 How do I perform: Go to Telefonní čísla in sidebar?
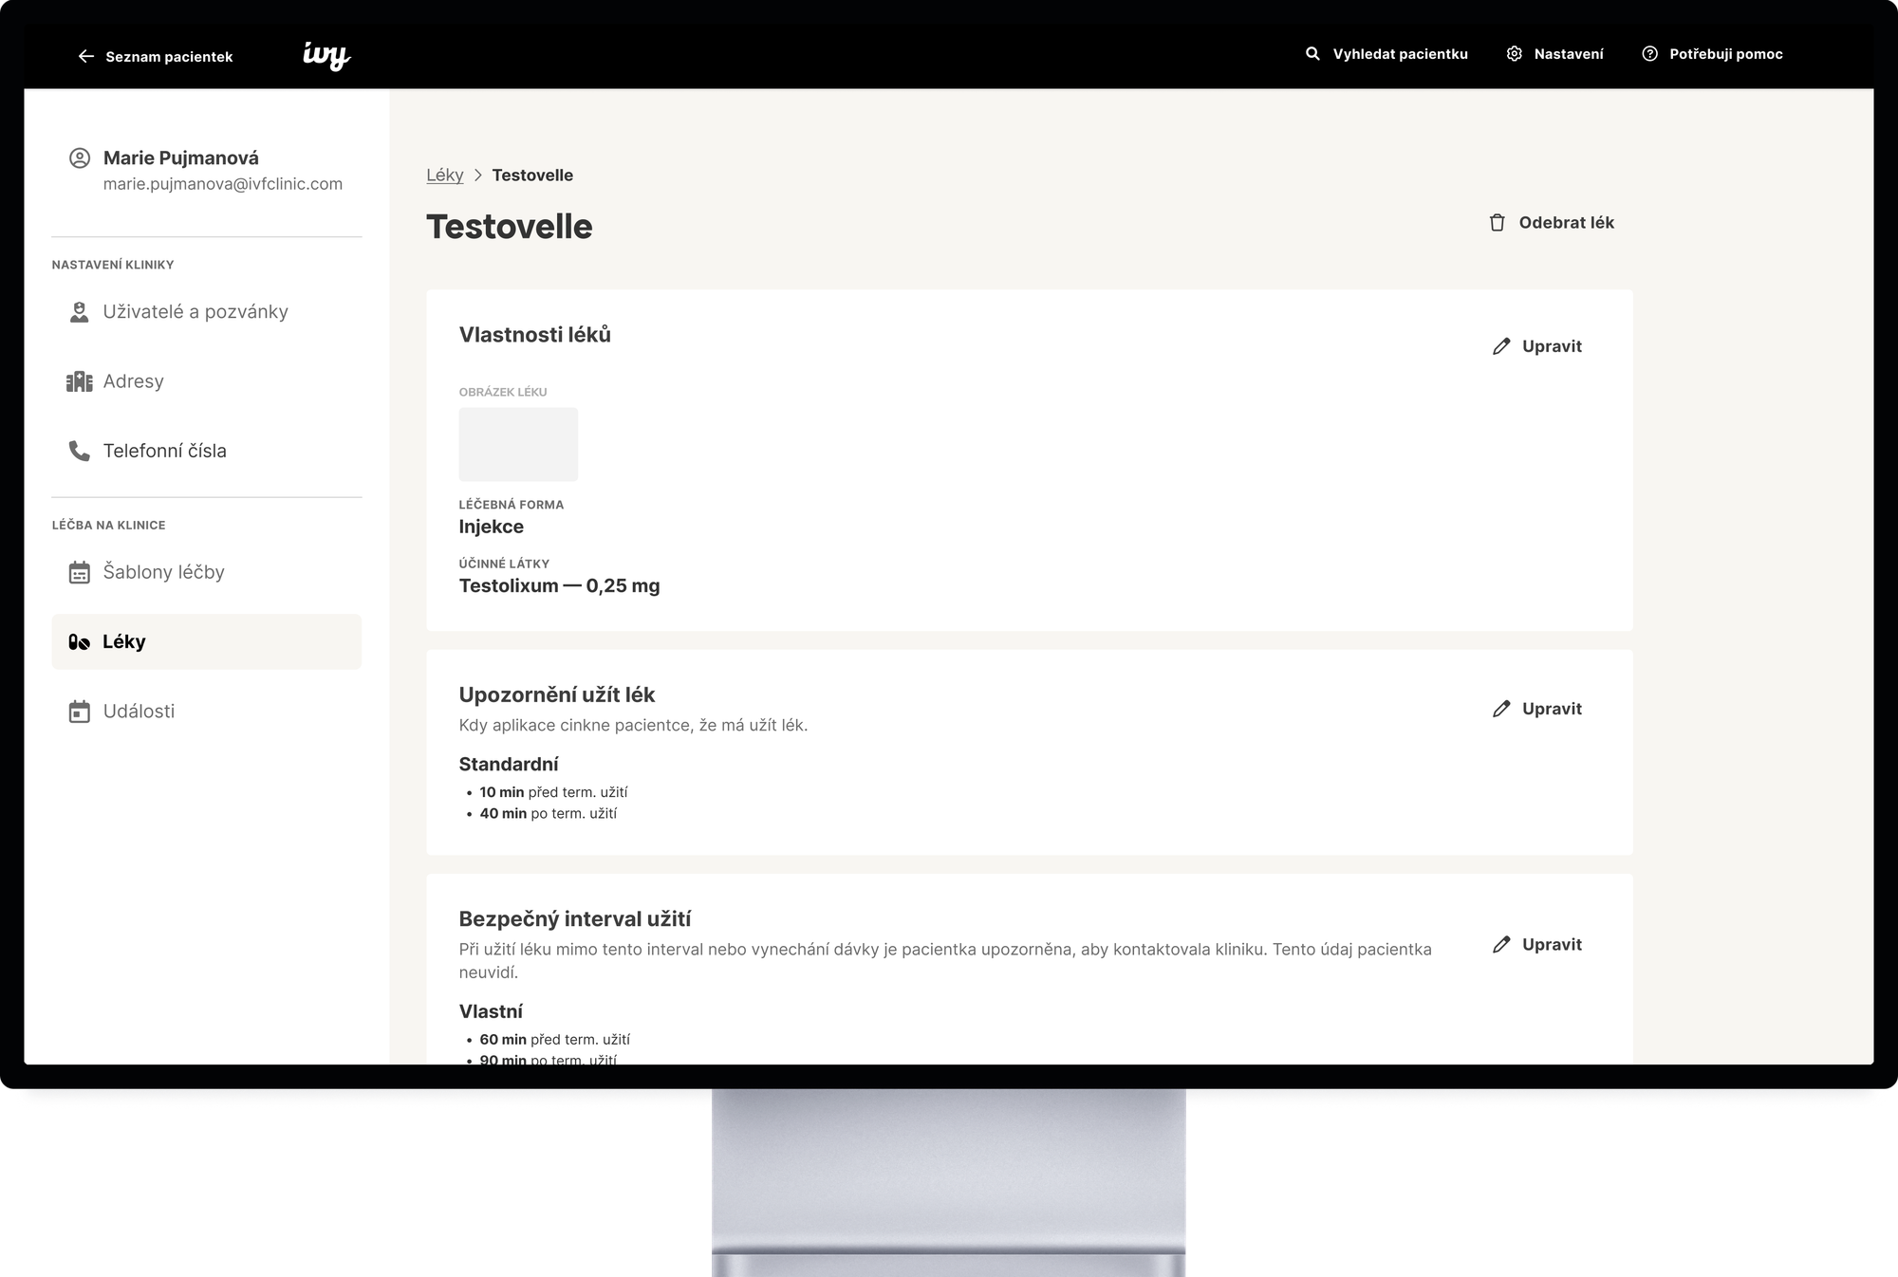(165, 451)
